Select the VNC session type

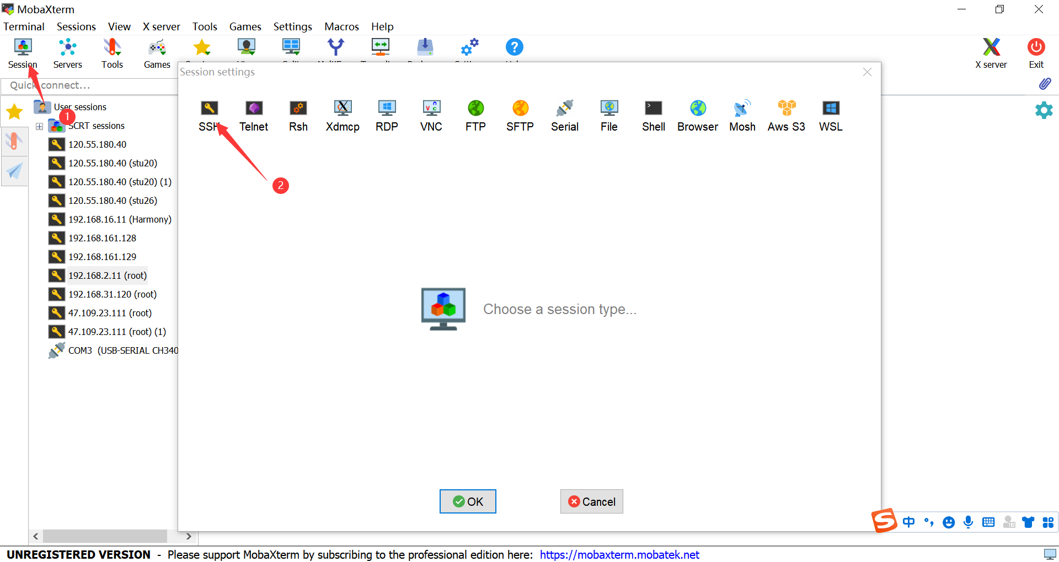(x=431, y=116)
